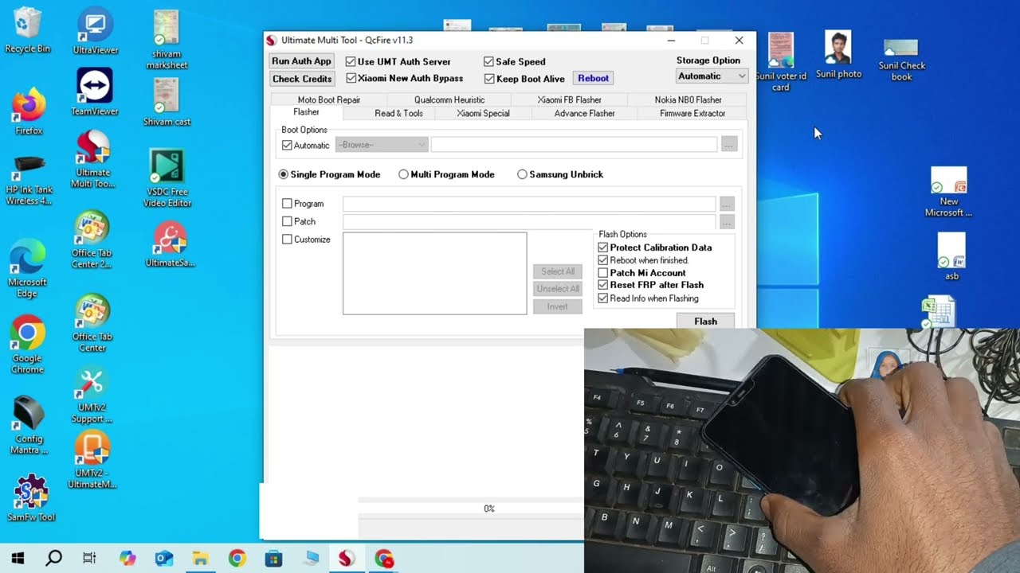Enable Patch Mi Account option
This screenshot has width=1020, height=573.
(x=642, y=273)
